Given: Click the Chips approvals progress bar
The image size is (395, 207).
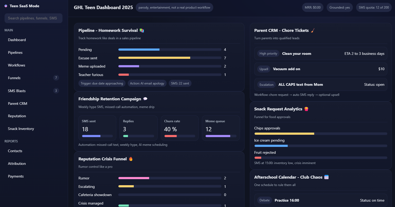Looking at the screenshot, I should coord(321,133).
